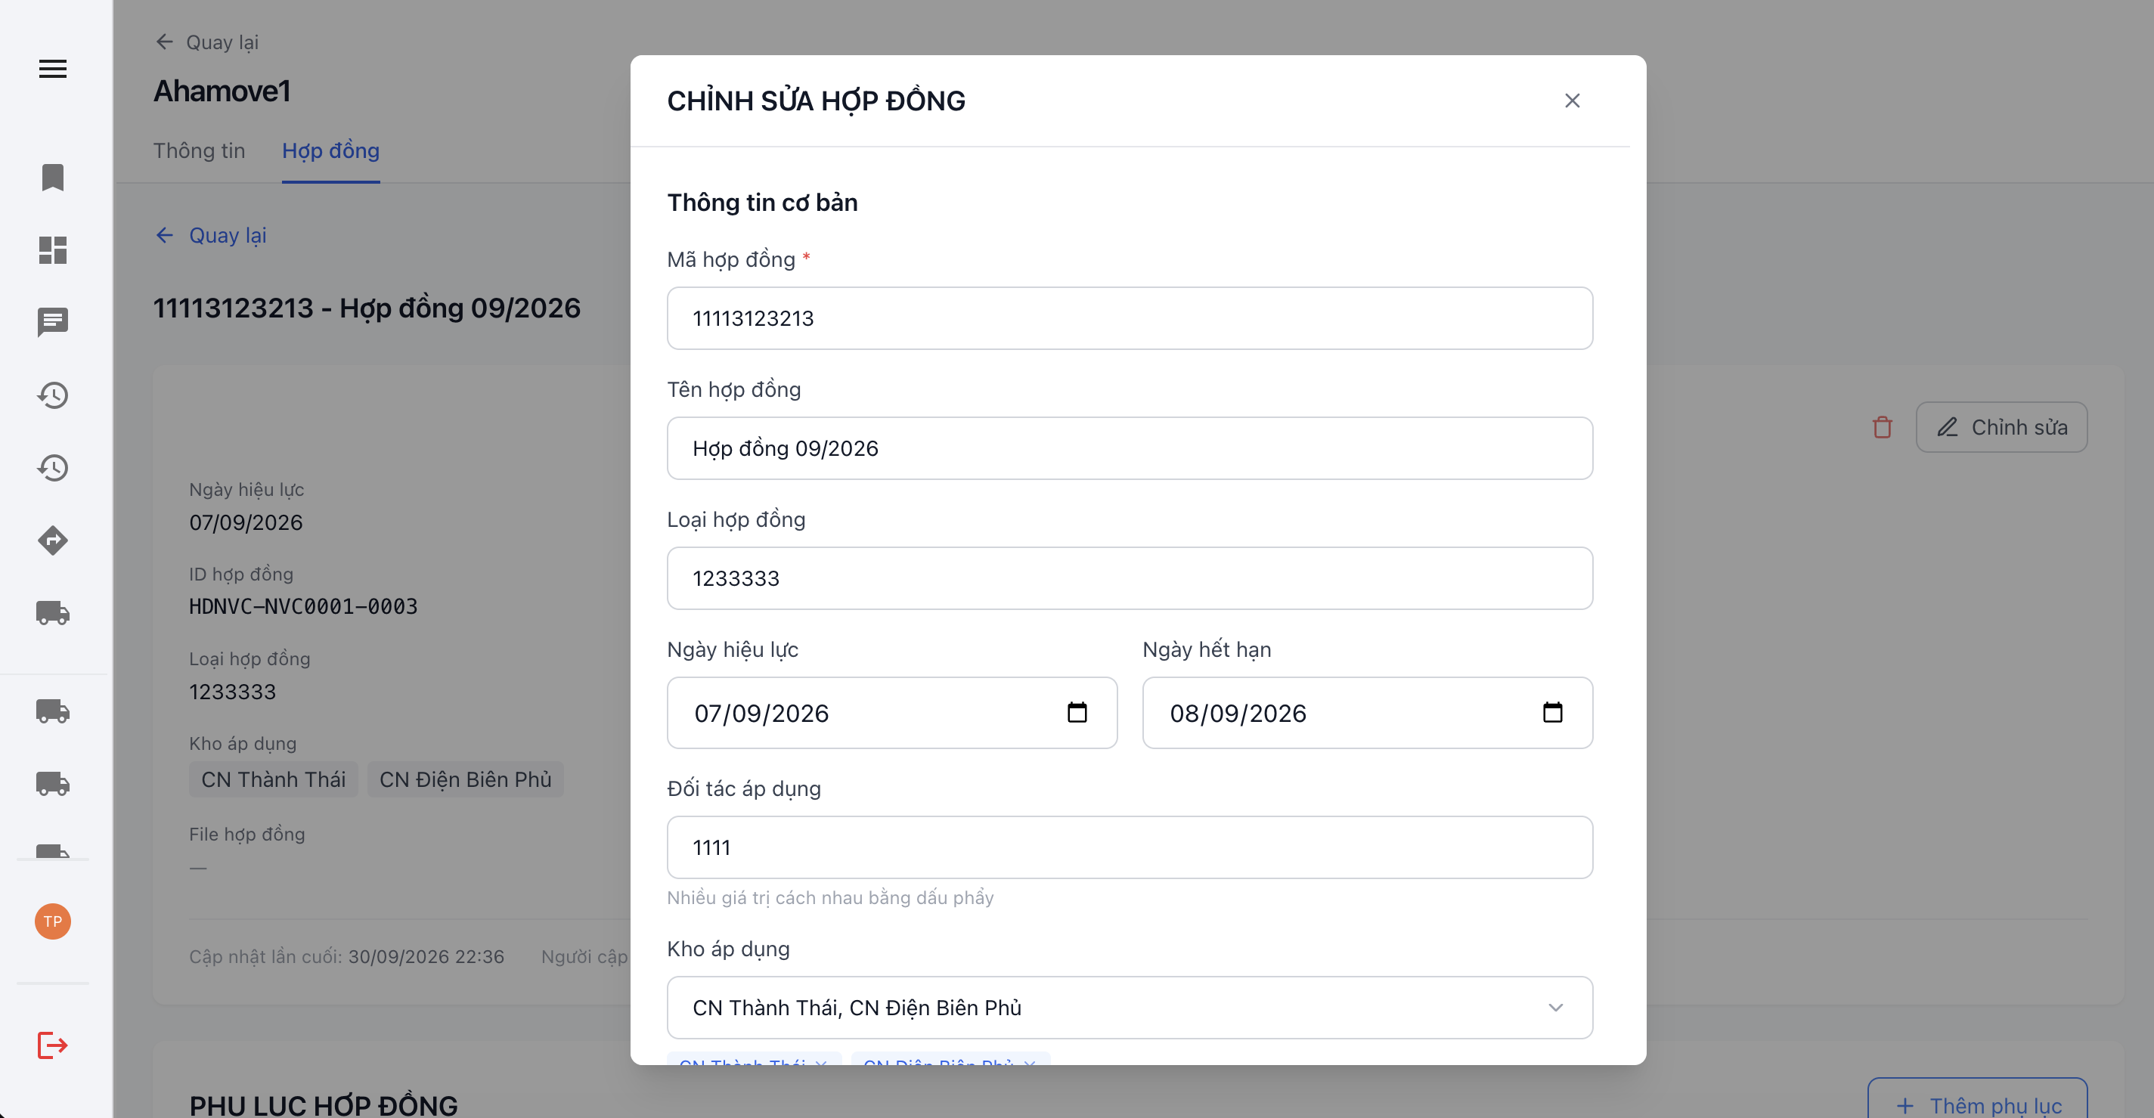Click the lower history clock icon

53,467
